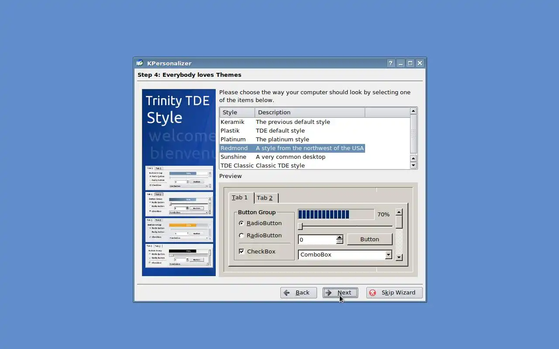Close the KPersonalizer window
The image size is (559, 349).
[x=420, y=63]
